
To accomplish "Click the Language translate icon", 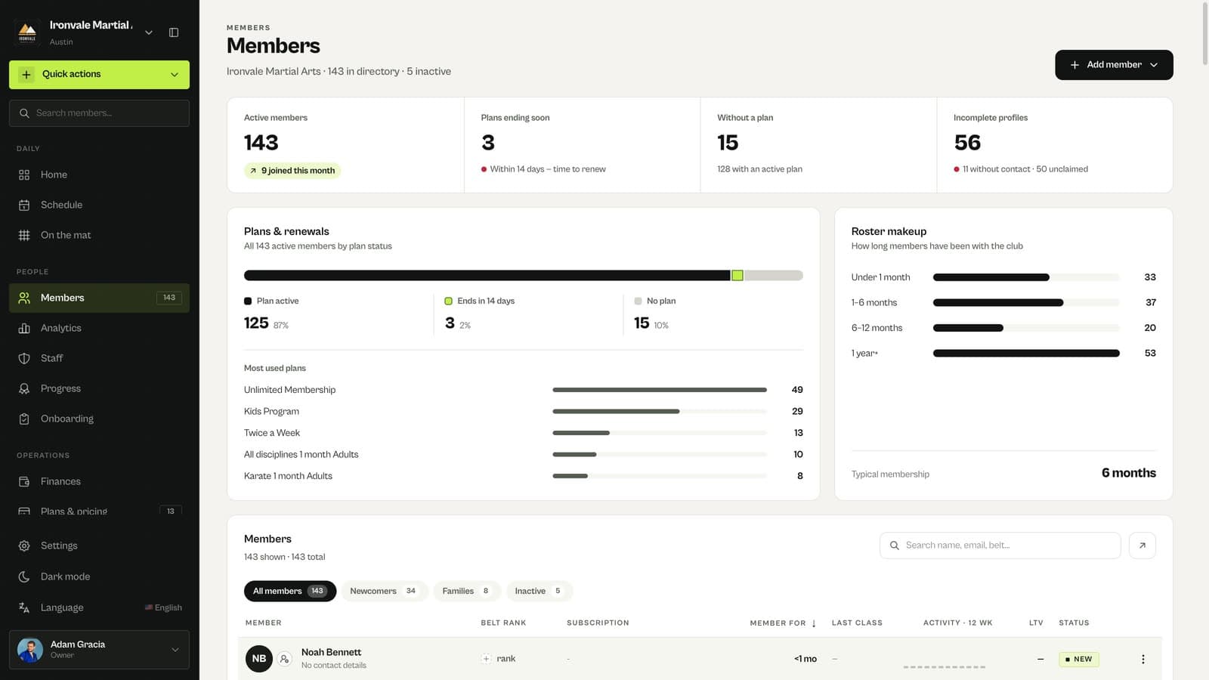I will pos(24,607).
